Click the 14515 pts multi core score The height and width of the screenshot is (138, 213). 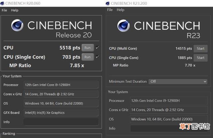point(184,49)
